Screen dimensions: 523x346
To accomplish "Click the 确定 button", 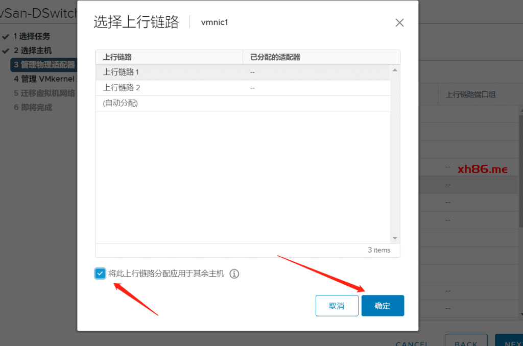I will [x=383, y=306].
